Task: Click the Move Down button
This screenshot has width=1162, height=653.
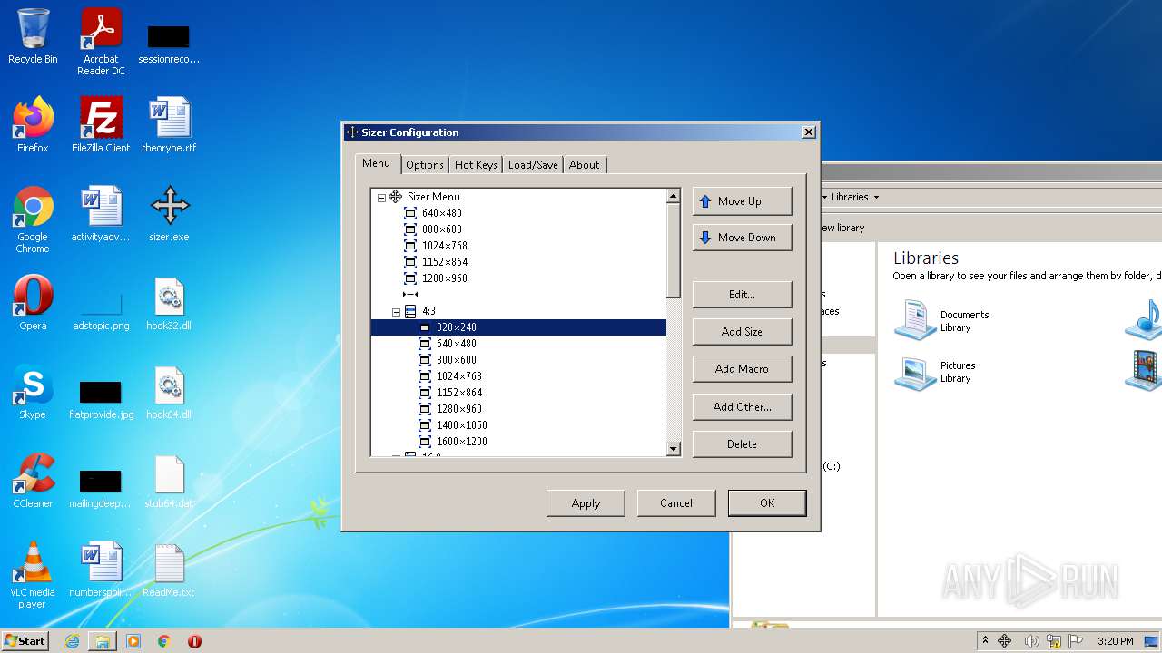Action: coord(742,238)
